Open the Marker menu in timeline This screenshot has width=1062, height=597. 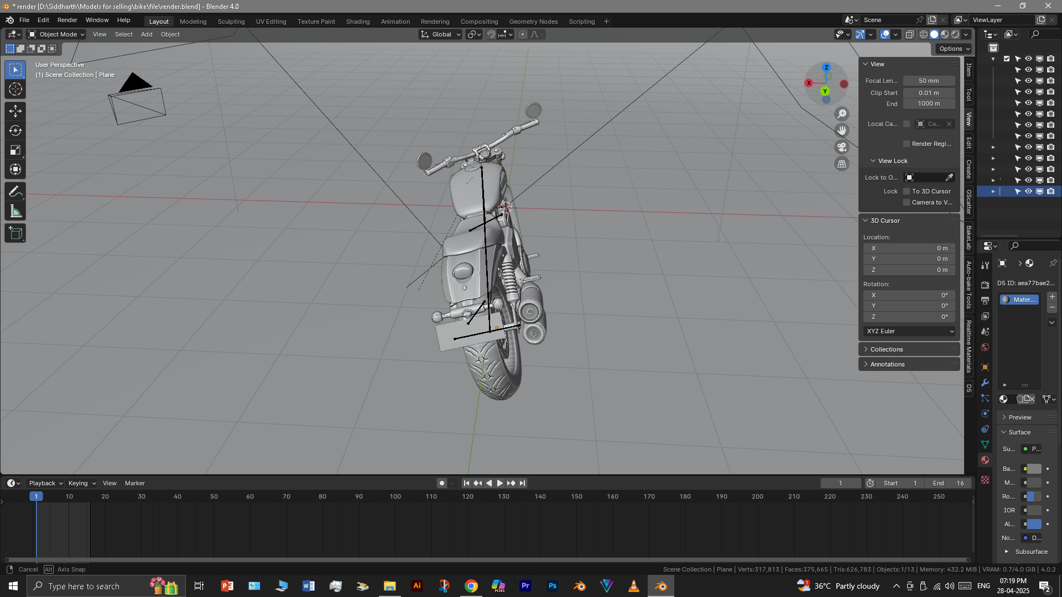(134, 483)
